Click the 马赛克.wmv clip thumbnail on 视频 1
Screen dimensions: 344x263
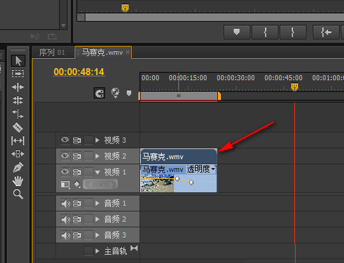point(157,183)
